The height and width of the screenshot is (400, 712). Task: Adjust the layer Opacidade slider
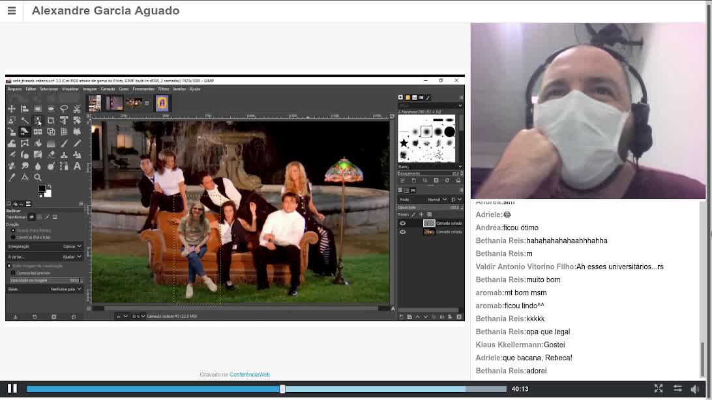(430, 207)
